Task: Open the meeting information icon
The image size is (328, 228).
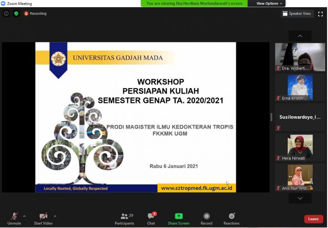Action: click(6, 13)
